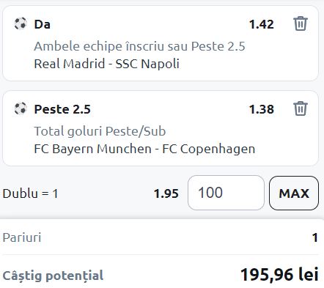
Task: Open the Real Madrid - SSC Napoli match
Action: coord(107,64)
